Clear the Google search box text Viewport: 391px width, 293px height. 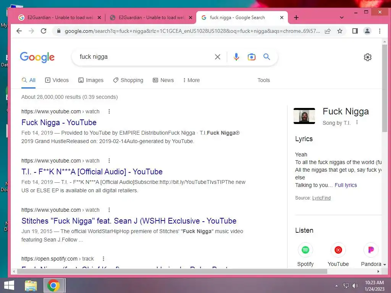click(x=217, y=57)
